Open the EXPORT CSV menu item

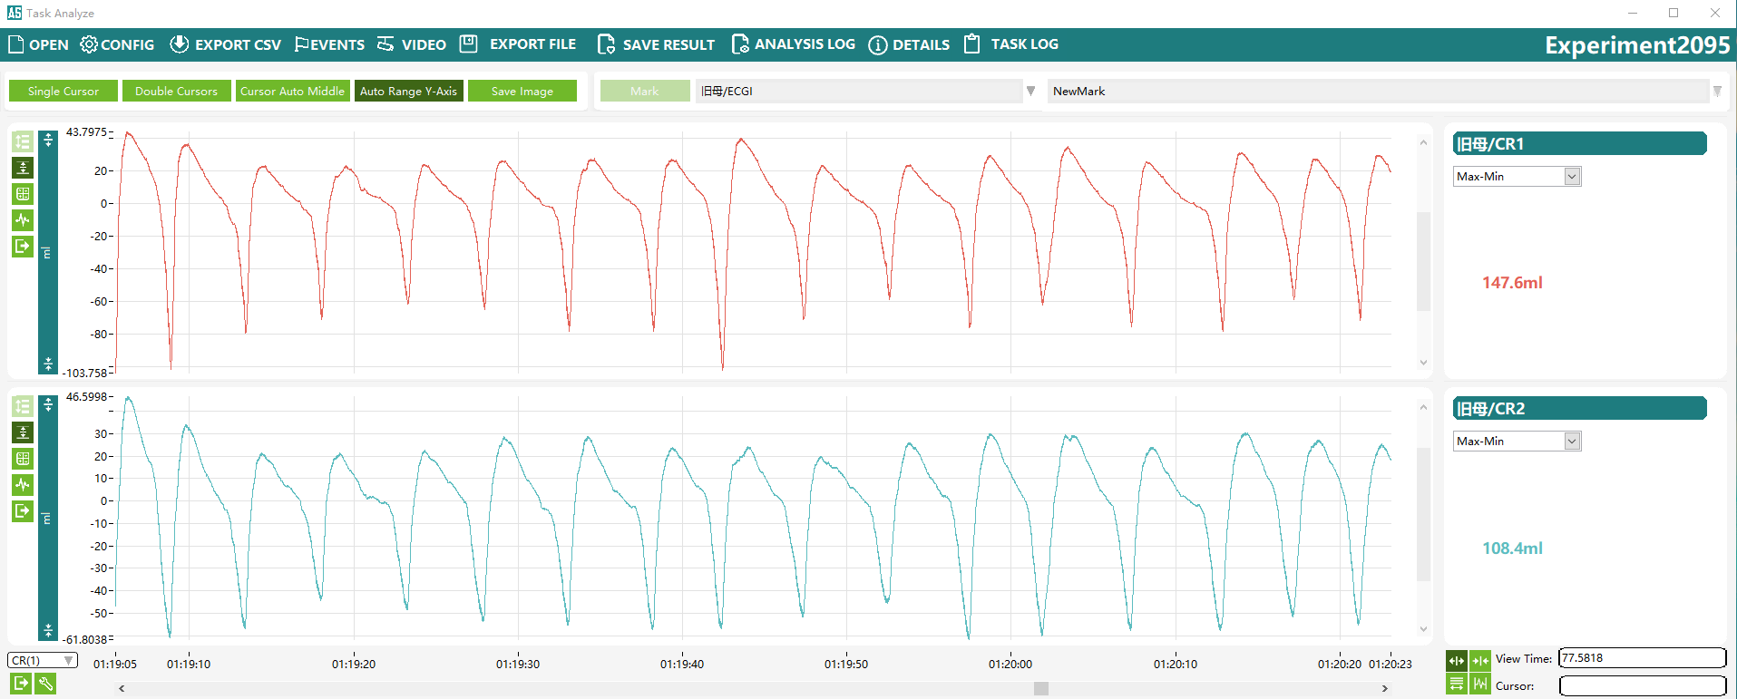tap(226, 44)
